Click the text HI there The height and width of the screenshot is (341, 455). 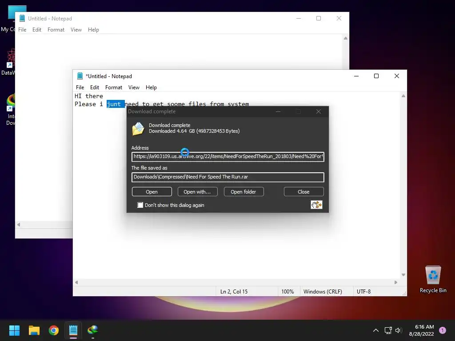89,96
